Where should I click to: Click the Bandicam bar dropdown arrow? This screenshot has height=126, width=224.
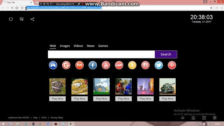click(41, 4)
